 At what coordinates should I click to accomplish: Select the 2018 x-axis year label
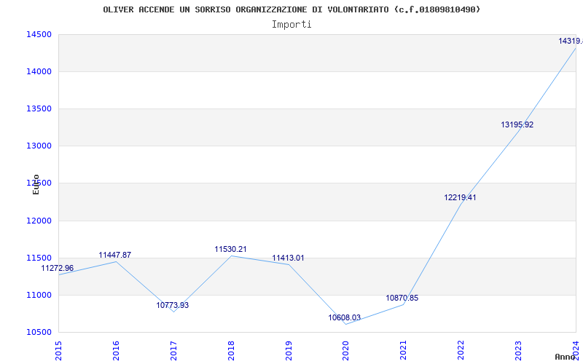click(x=231, y=349)
